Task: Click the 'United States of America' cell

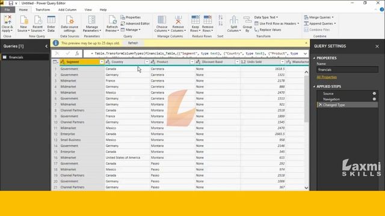Action: tap(123, 158)
